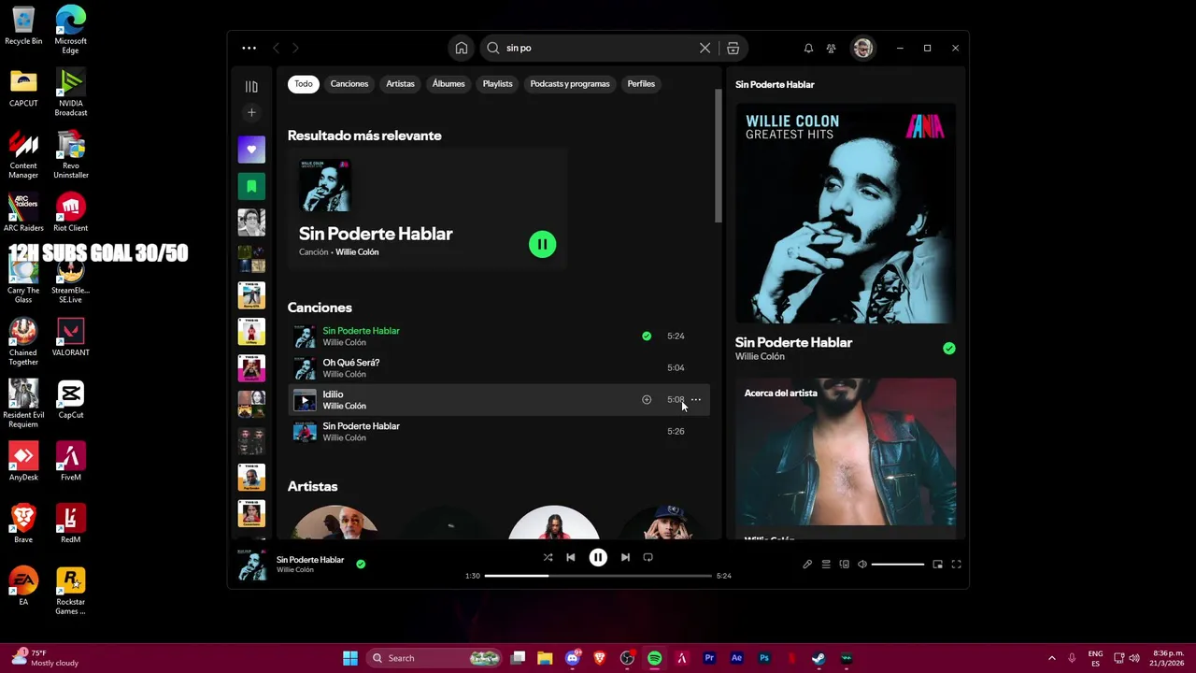Viewport: 1196px width, 673px height.
Task: Open Your Episodes green bookmark in sidebar
Action: 251,186
